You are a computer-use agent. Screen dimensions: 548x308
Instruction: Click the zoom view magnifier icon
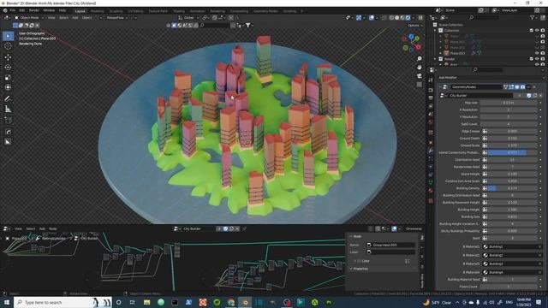pos(419,59)
